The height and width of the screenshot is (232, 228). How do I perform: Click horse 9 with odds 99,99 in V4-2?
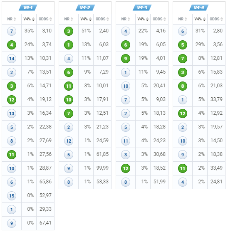(x=69, y=168)
